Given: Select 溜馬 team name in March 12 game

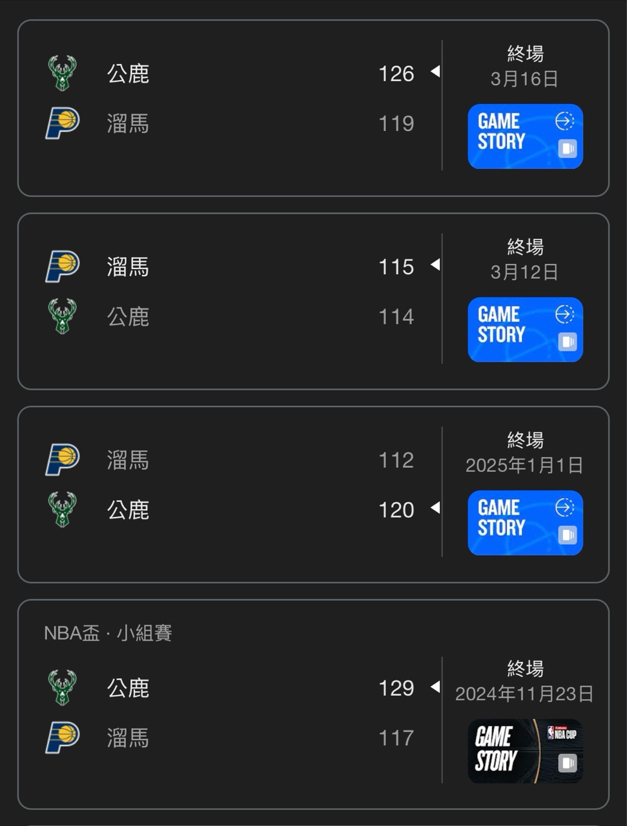Looking at the screenshot, I should [128, 267].
